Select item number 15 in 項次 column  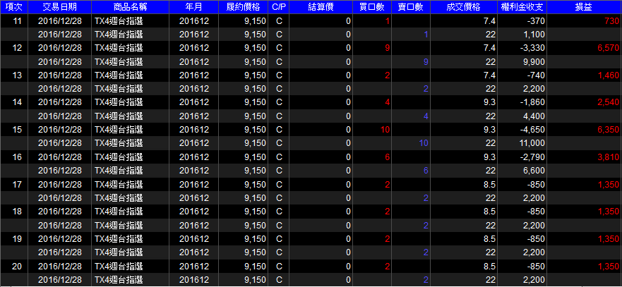point(17,130)
